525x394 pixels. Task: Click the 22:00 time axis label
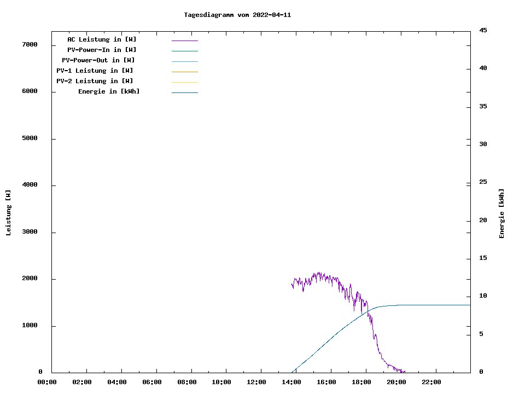coord(431,382)
